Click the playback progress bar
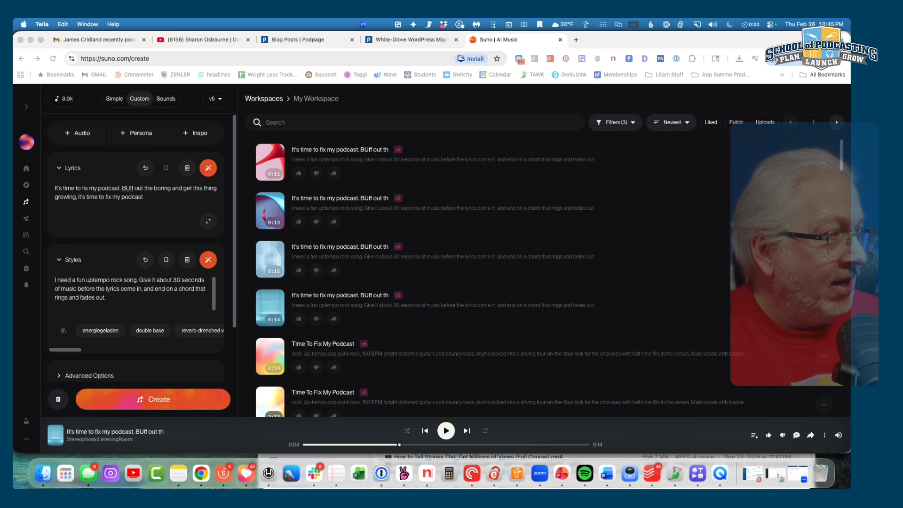The height and width of the screenshot is (508, 903). coord(446,444)
